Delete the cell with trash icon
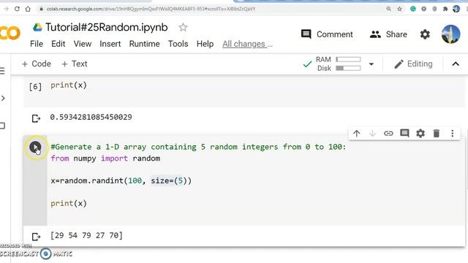This screenshot has width=468, height=263. pyautogui.click(x=437, y=133)
